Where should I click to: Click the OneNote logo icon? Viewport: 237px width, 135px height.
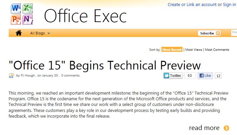(27, 19)
